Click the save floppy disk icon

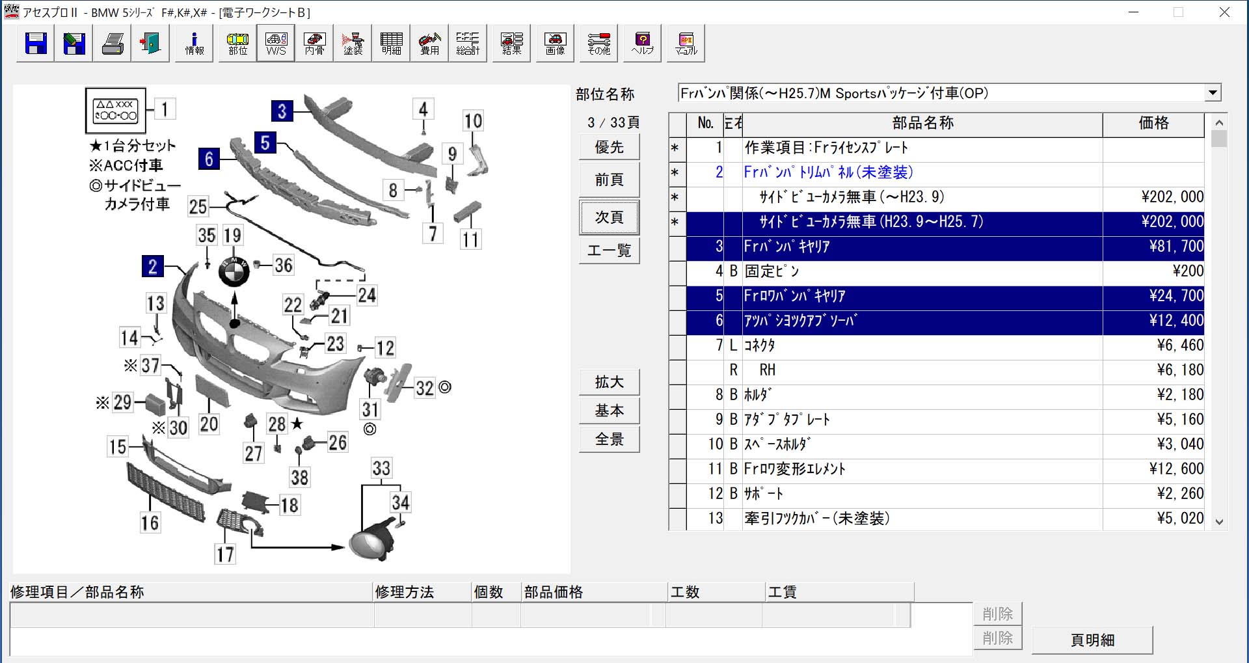(36, 44)
